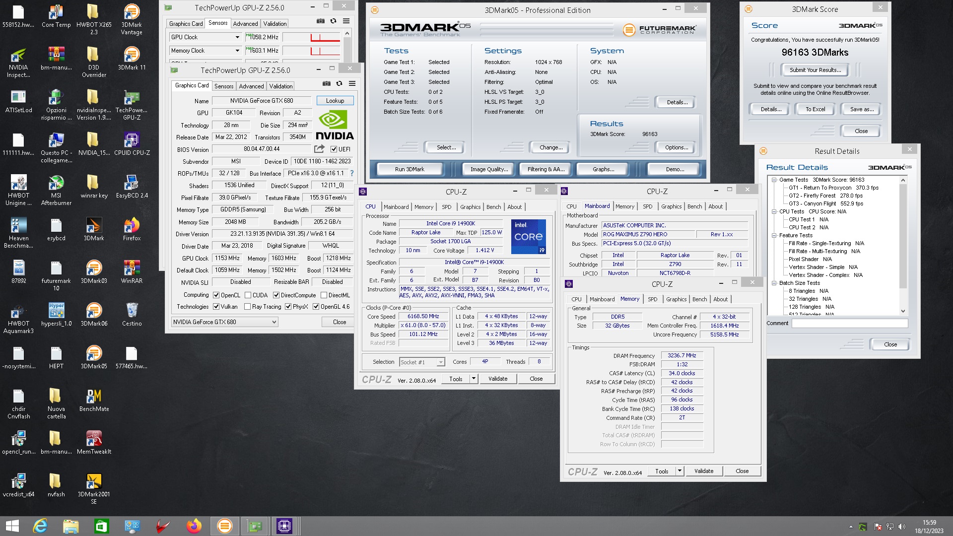The height and width of the screenshot is (536, 953).
Task: Open the hypersli_1.0 desktop icon
Action: pos(56,315)
